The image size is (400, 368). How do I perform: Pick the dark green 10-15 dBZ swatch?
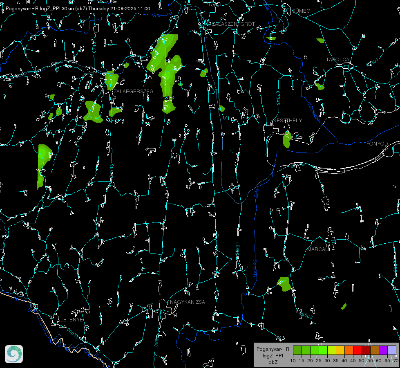[x=297, y=350]
